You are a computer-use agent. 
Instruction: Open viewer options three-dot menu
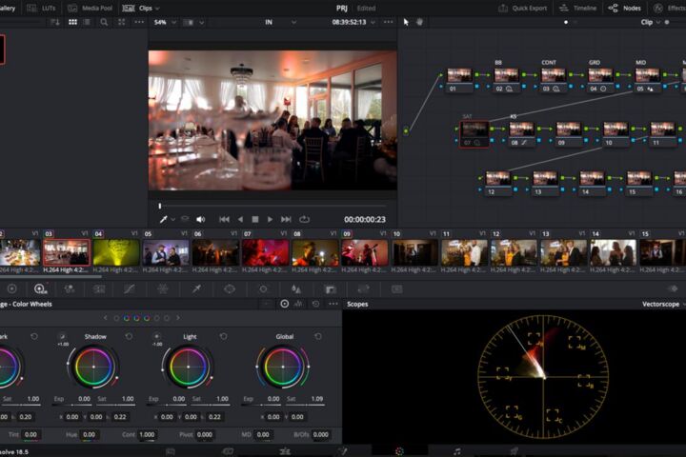pos(388,22)
